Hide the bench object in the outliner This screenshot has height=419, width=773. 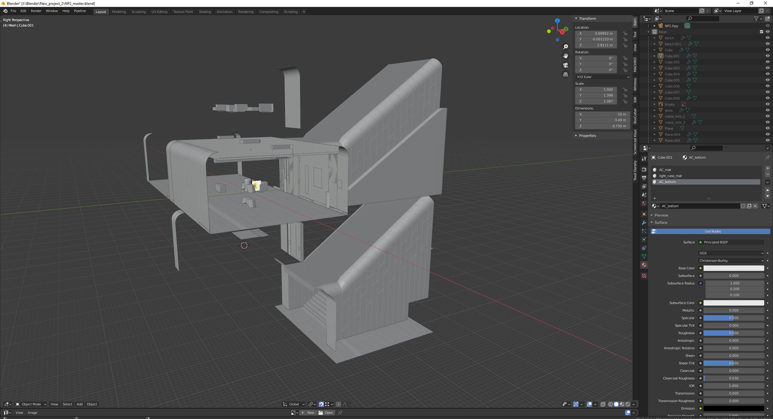(x=767, y=38)
